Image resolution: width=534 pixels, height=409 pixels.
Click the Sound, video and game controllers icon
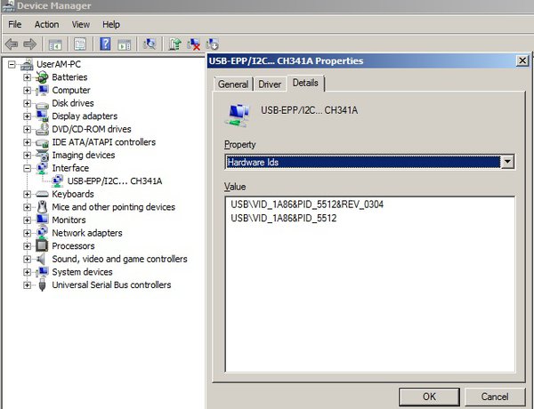coord(41,259)
